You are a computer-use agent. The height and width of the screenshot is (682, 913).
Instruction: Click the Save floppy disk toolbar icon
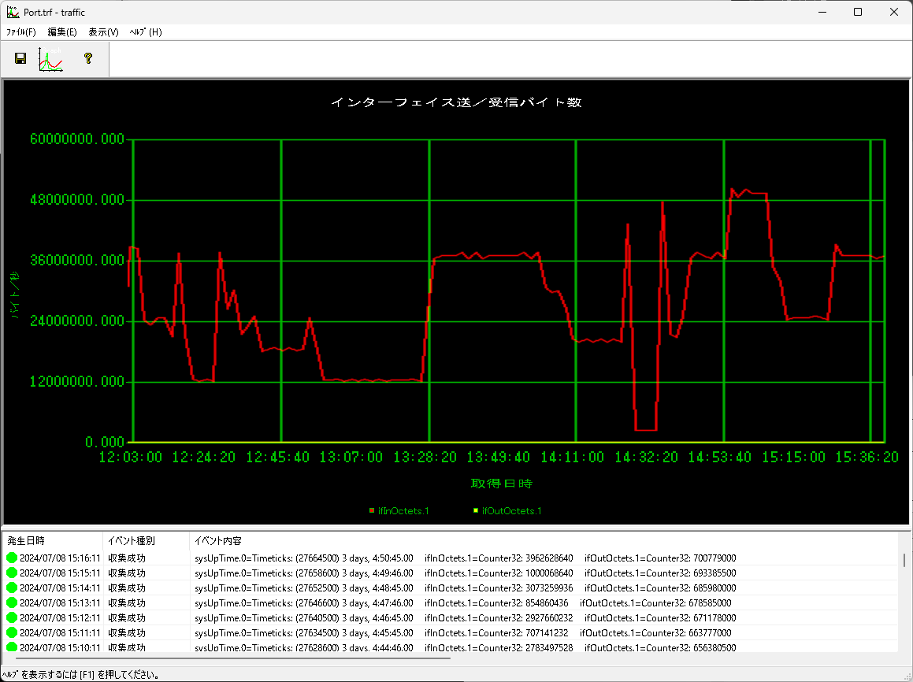20,59
